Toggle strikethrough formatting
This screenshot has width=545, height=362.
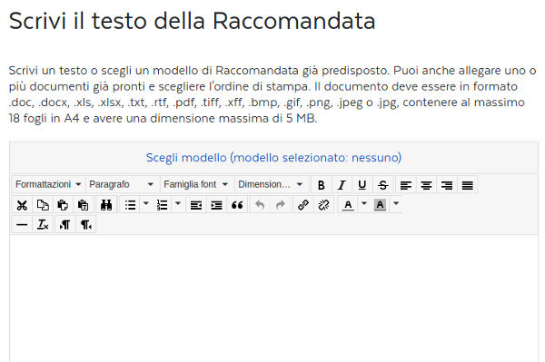point(382,185)
